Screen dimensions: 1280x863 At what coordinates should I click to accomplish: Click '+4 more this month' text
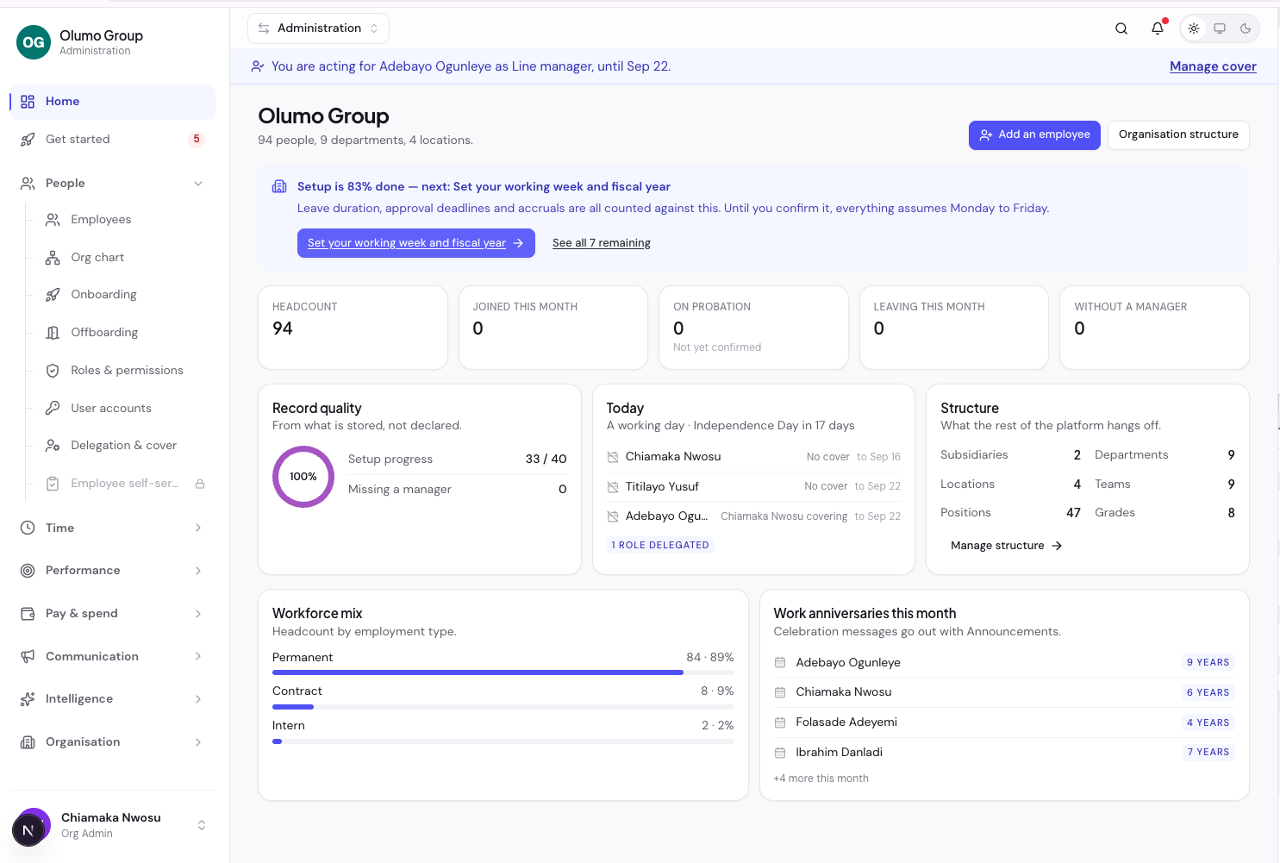coord(821,779)
